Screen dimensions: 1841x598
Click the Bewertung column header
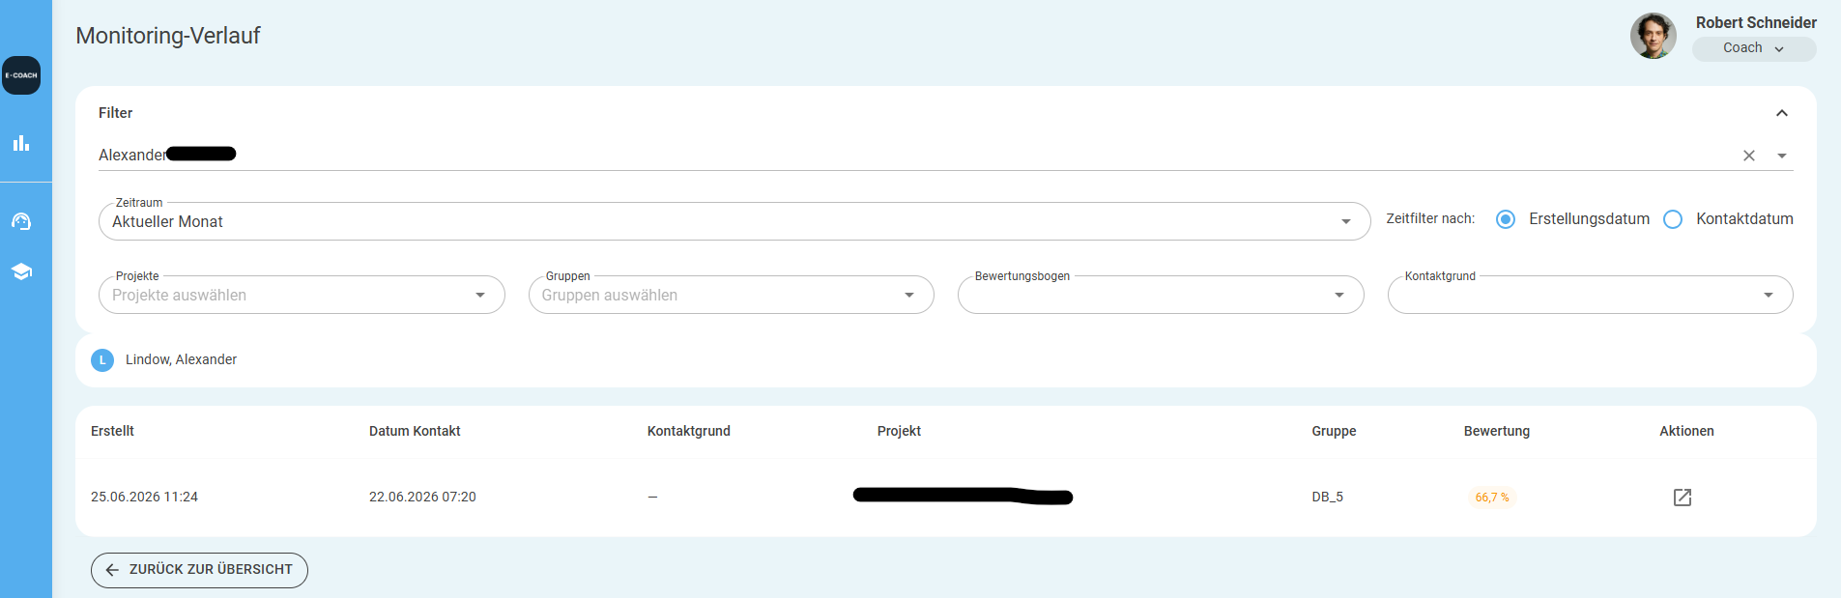pyautogui.click(x=1497, y=431)
